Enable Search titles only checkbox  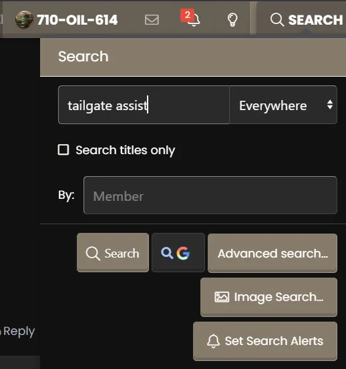[x=63, y=150]
